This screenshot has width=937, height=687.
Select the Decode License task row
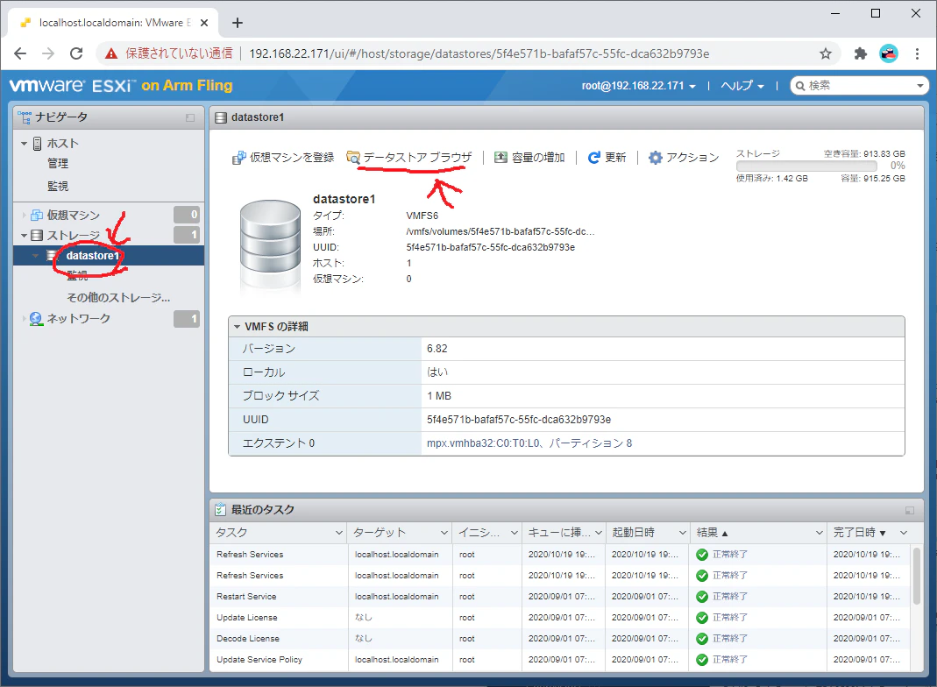560,639
